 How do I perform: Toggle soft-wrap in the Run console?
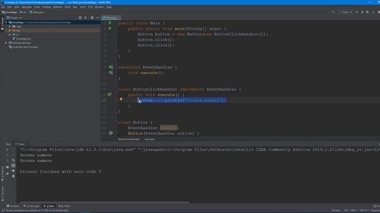(13, 160)
